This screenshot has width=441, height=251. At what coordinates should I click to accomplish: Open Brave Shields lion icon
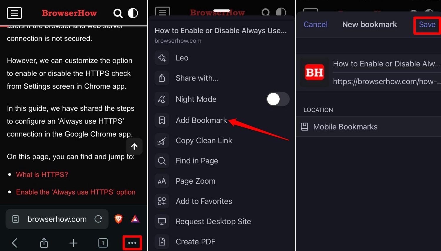pyautogui.click(x=118, y=219)
